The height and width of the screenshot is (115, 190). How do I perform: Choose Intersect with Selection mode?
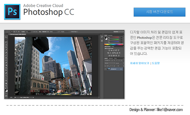19,32
